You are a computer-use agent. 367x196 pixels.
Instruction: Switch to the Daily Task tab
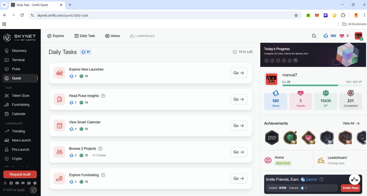pyautogui.click(x=85, y=36)
